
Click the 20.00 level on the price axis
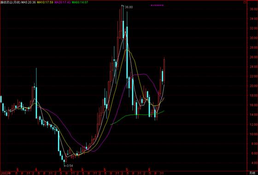[254, 86]
